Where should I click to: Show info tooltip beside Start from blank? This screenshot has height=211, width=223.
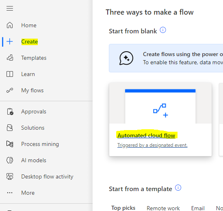pos(163,30)
